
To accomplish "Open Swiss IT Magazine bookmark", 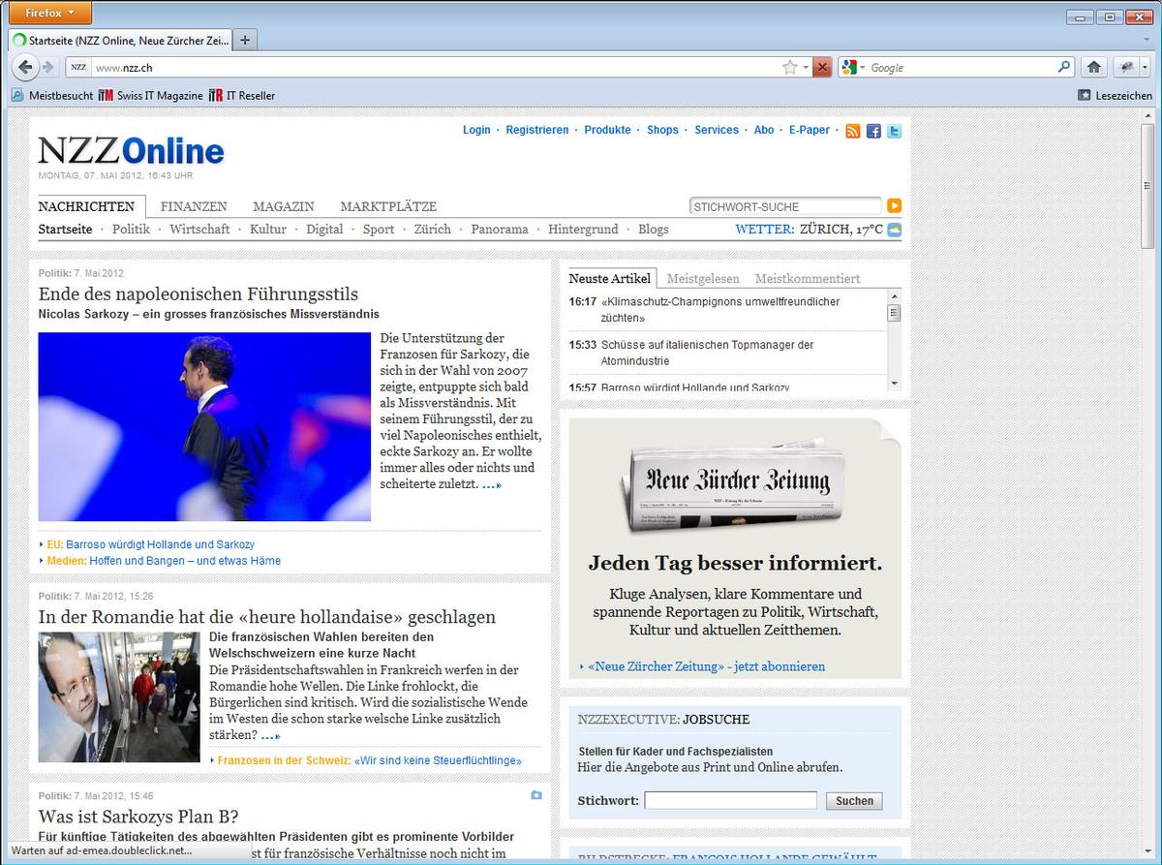I will [150, 95].
